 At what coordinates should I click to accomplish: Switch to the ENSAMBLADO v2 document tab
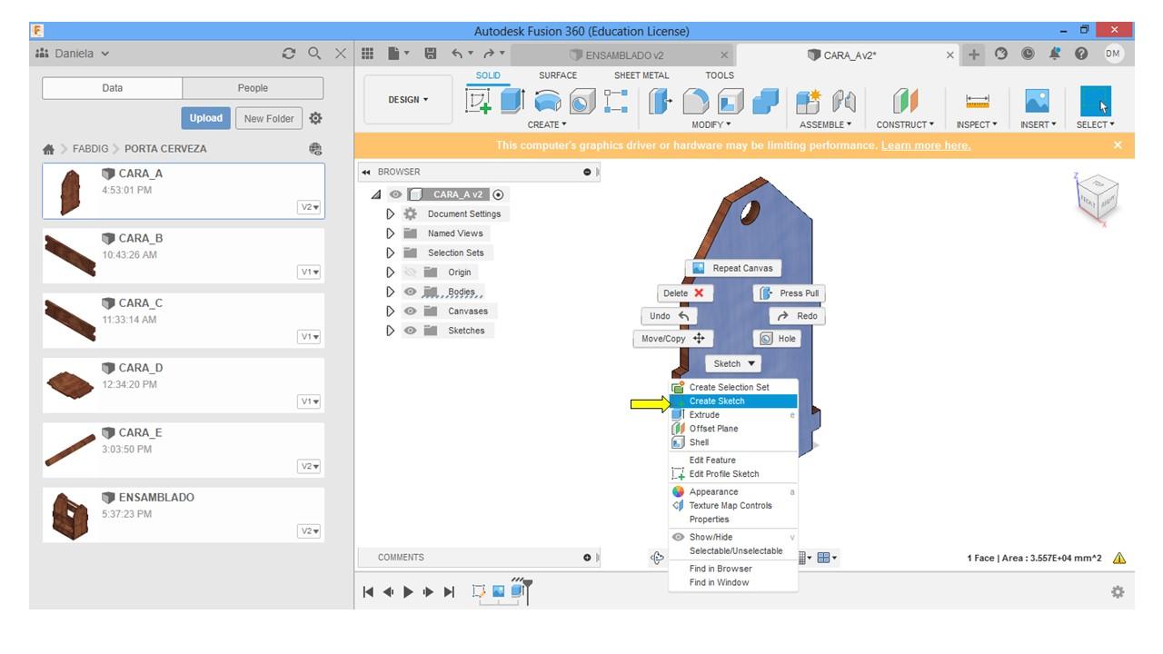pos(624,55)
